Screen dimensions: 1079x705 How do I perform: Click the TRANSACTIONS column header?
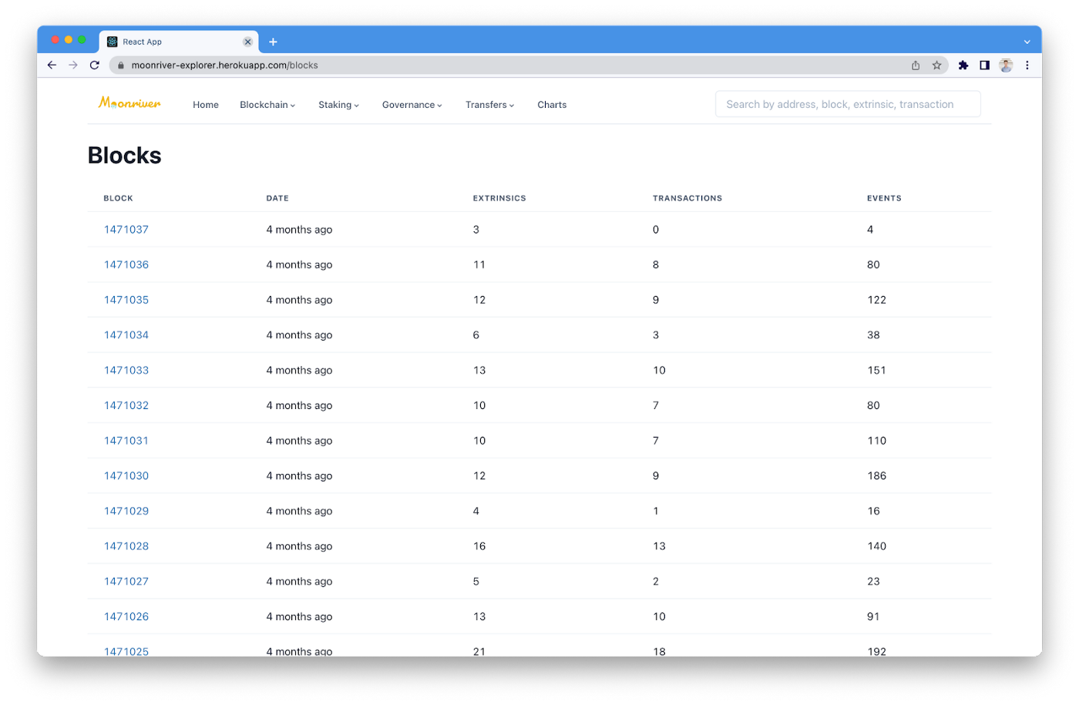tap(687, 198)
